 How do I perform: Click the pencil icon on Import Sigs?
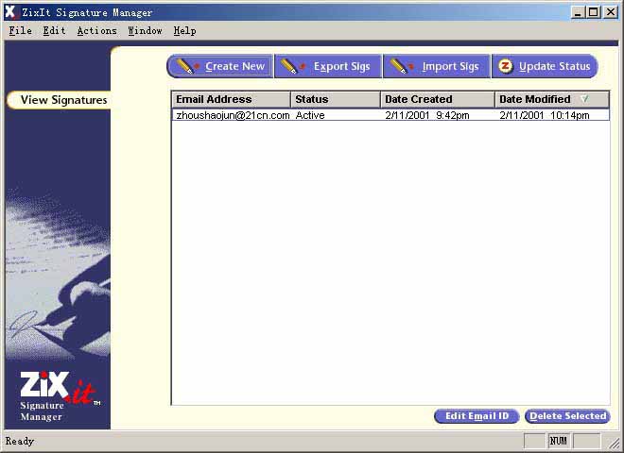click(403, 66)
